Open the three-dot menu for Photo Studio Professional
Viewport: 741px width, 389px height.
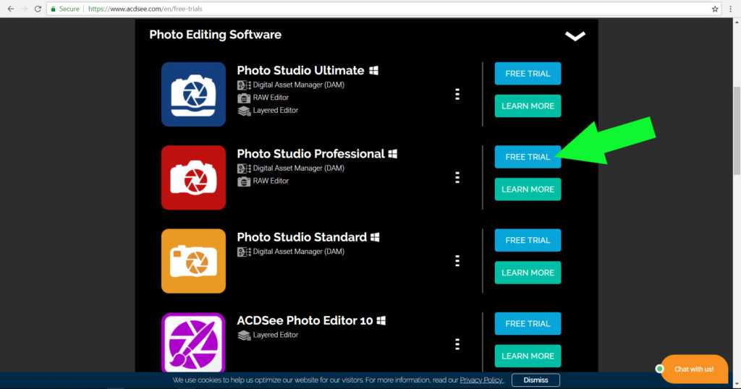[457, 177]
